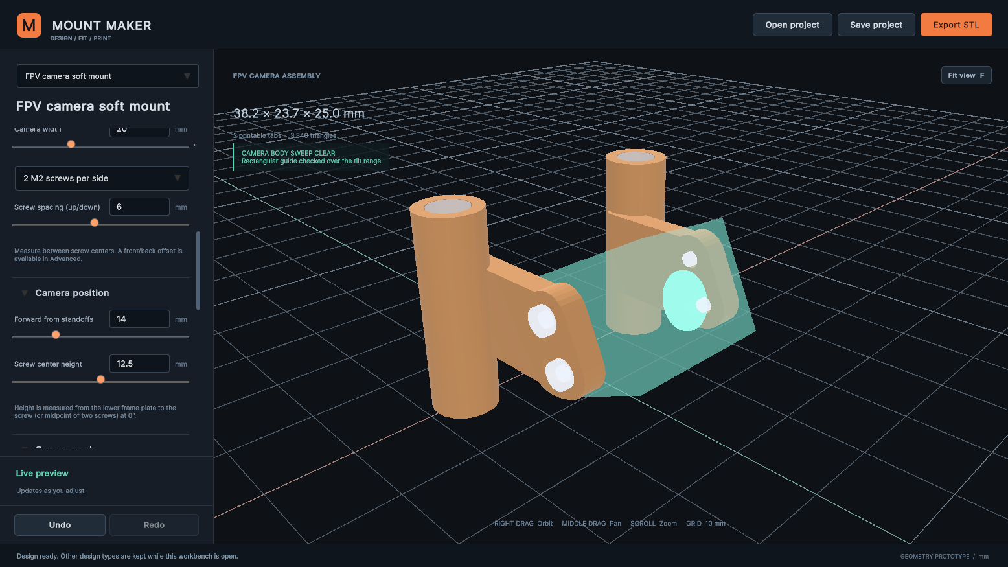Click the Open project button
Image resolution: width=1008 pixels, height=567 pixels.
[792, 25]
